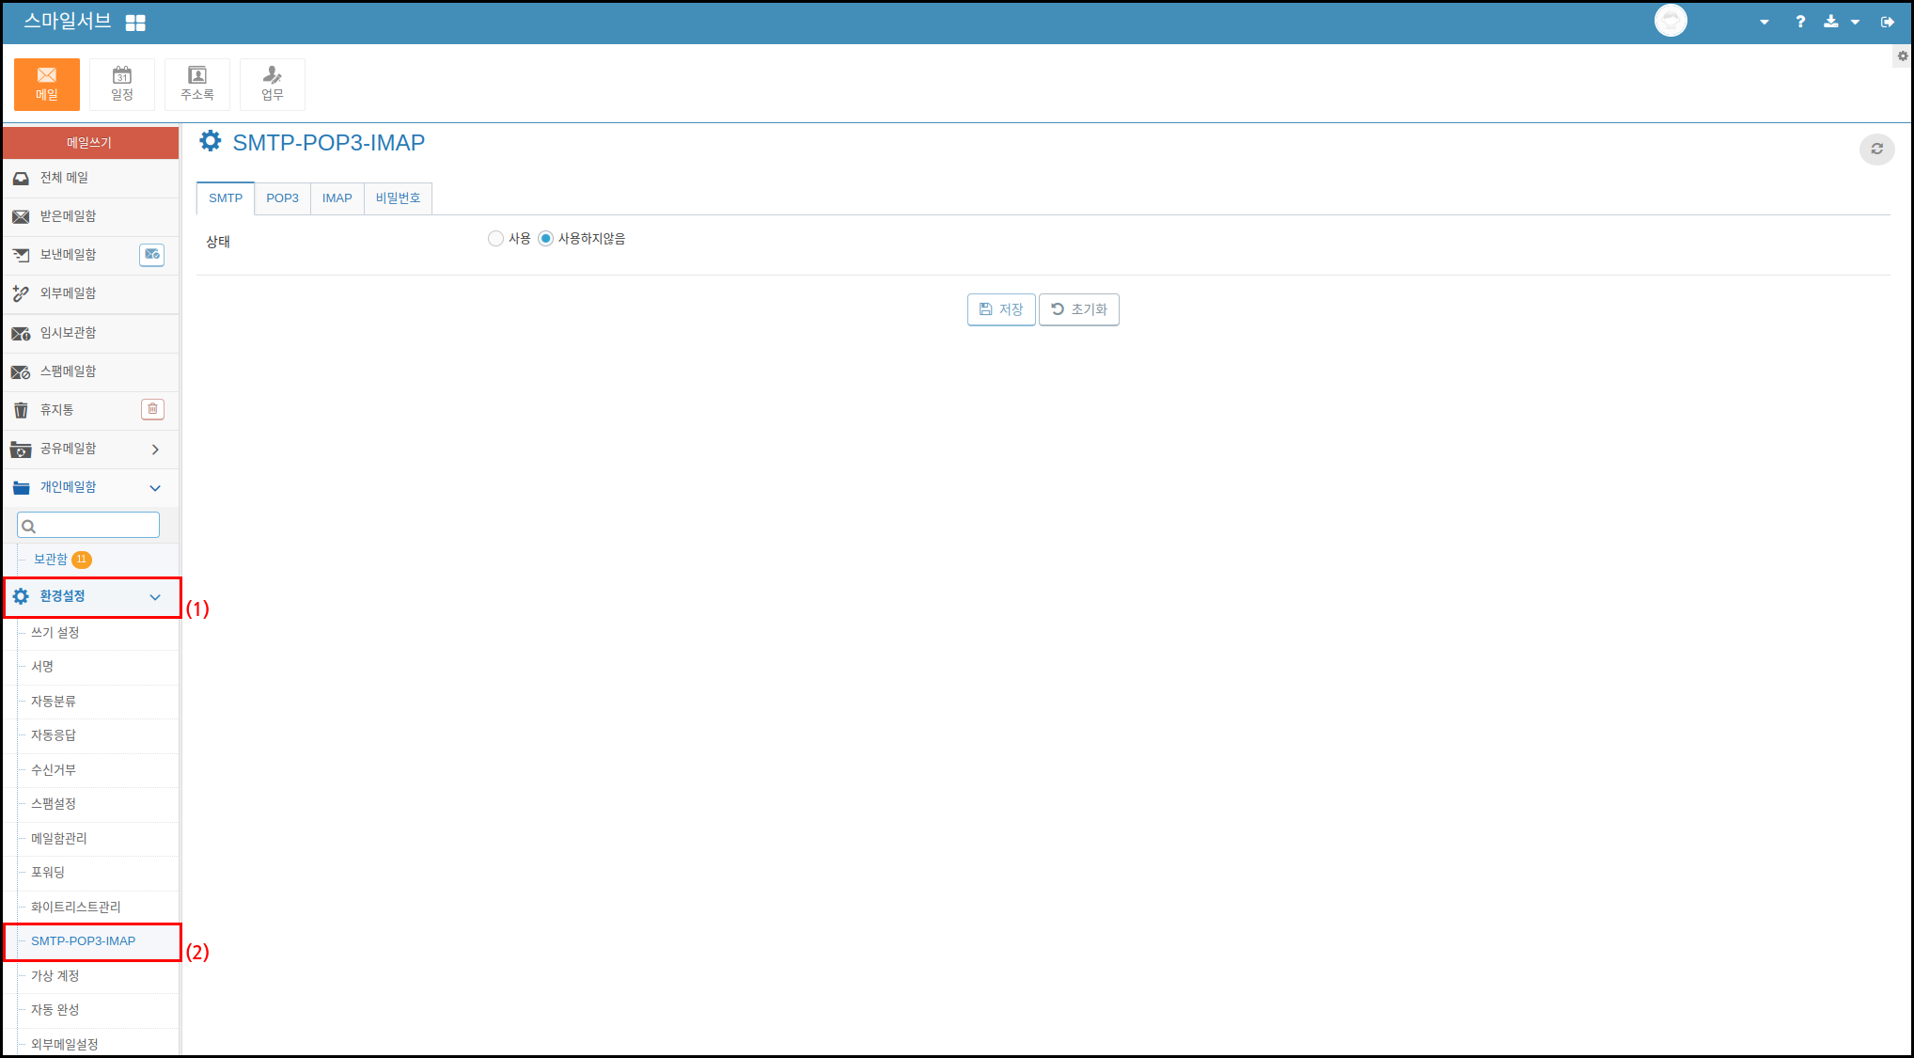
Task: Select SMTP-POP3-IMAP in the sidebar
Action: (x=84, y=941)
